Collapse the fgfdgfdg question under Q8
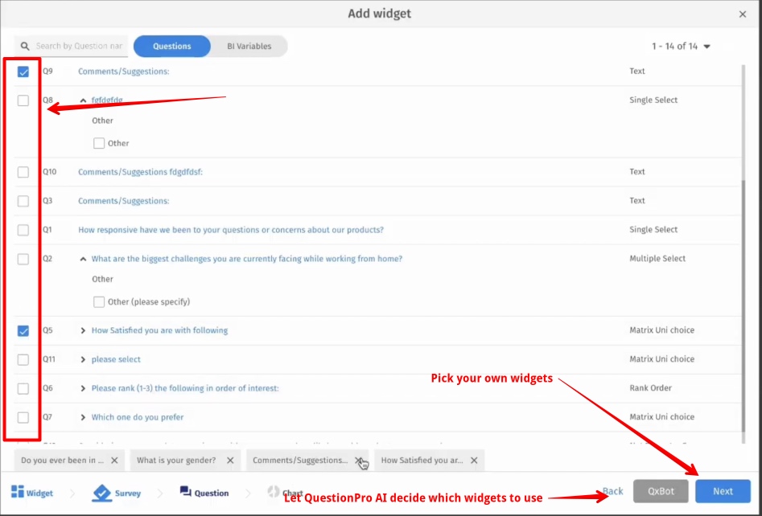Viewport: 762px width, 516px height. [x=83, y=100]
